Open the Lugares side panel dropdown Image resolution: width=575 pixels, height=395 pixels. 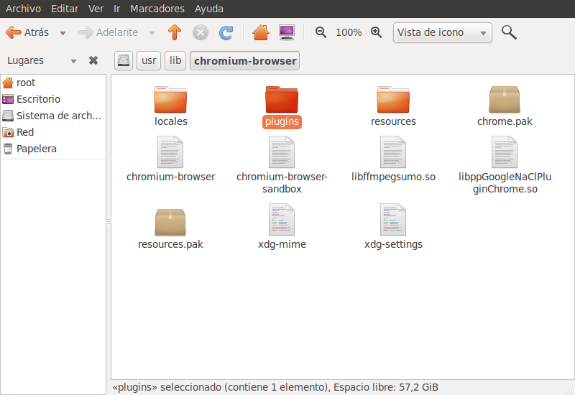pos(73,61)
